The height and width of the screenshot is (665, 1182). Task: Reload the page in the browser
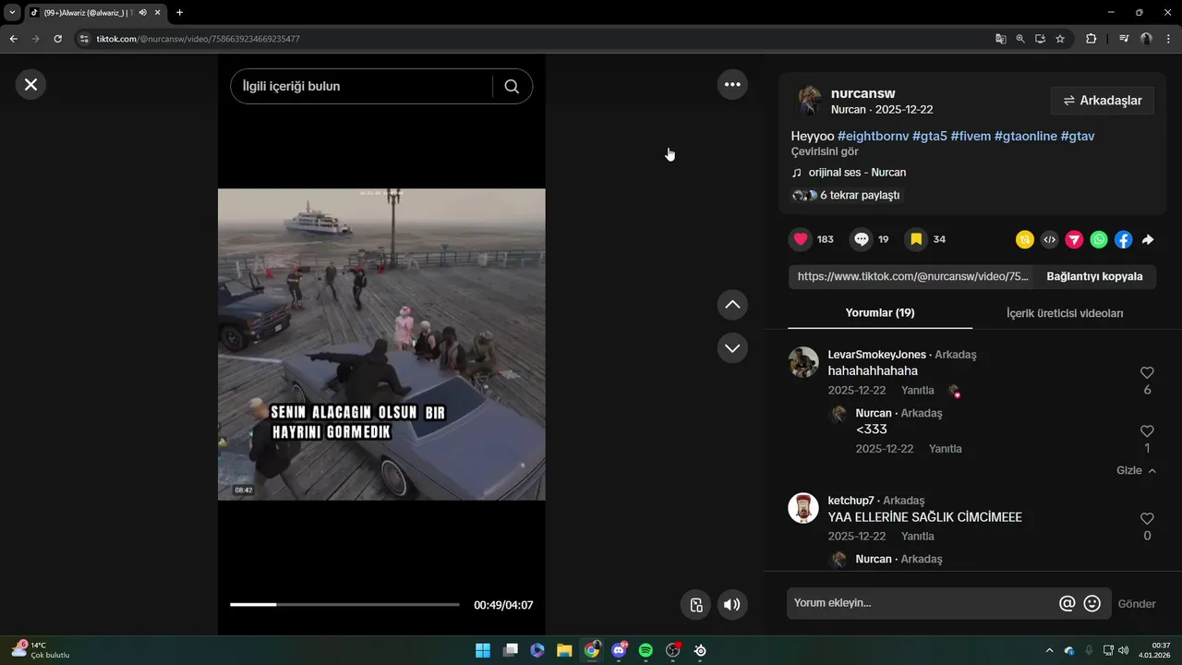click(57, 39)
